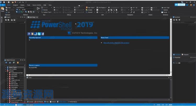Select the CimCmdlets module in tree
Viewport: 196px width, 106px height.
[x=14, y=88]
